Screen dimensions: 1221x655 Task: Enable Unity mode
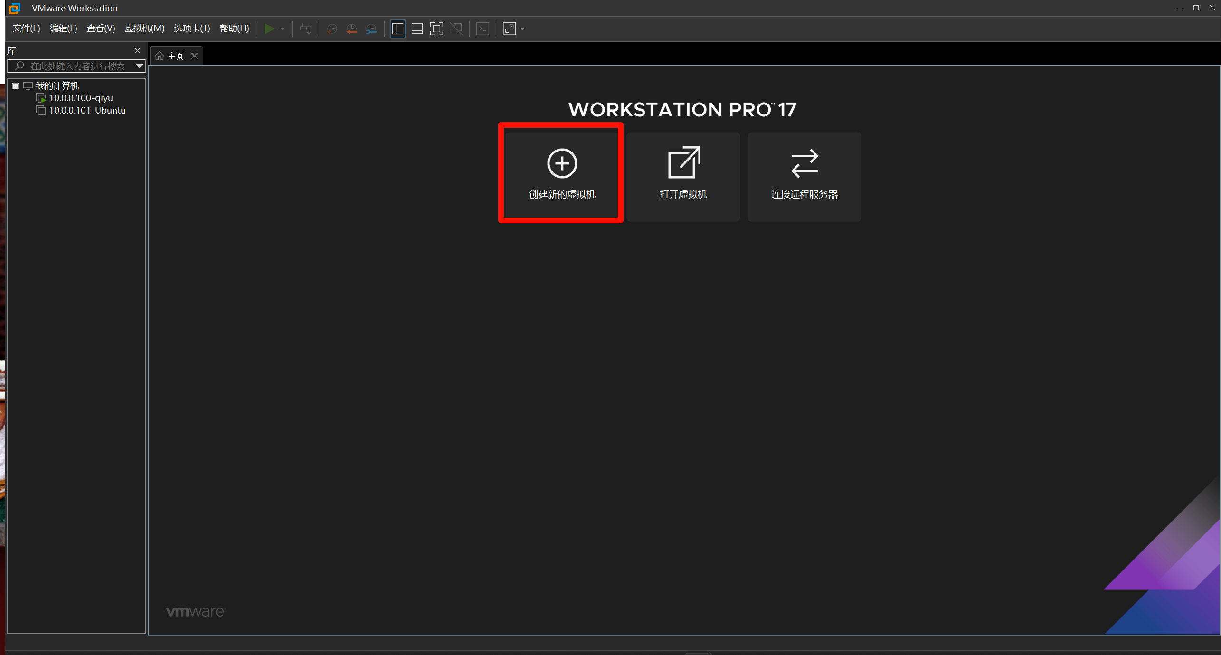coord(456,28)
